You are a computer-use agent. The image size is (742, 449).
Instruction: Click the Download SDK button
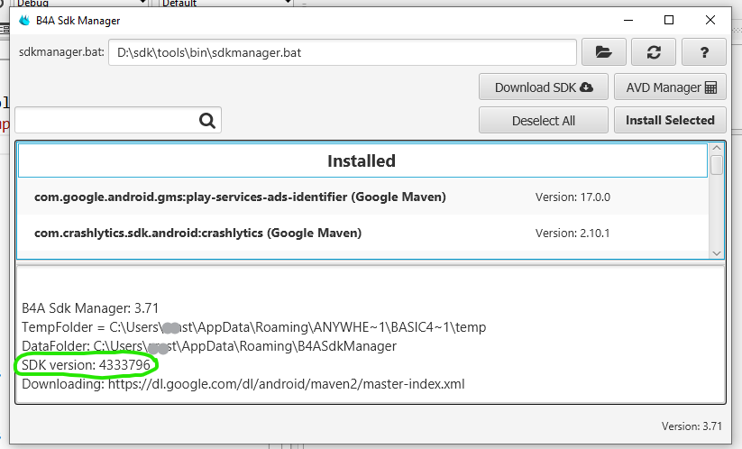coord(544,87)
